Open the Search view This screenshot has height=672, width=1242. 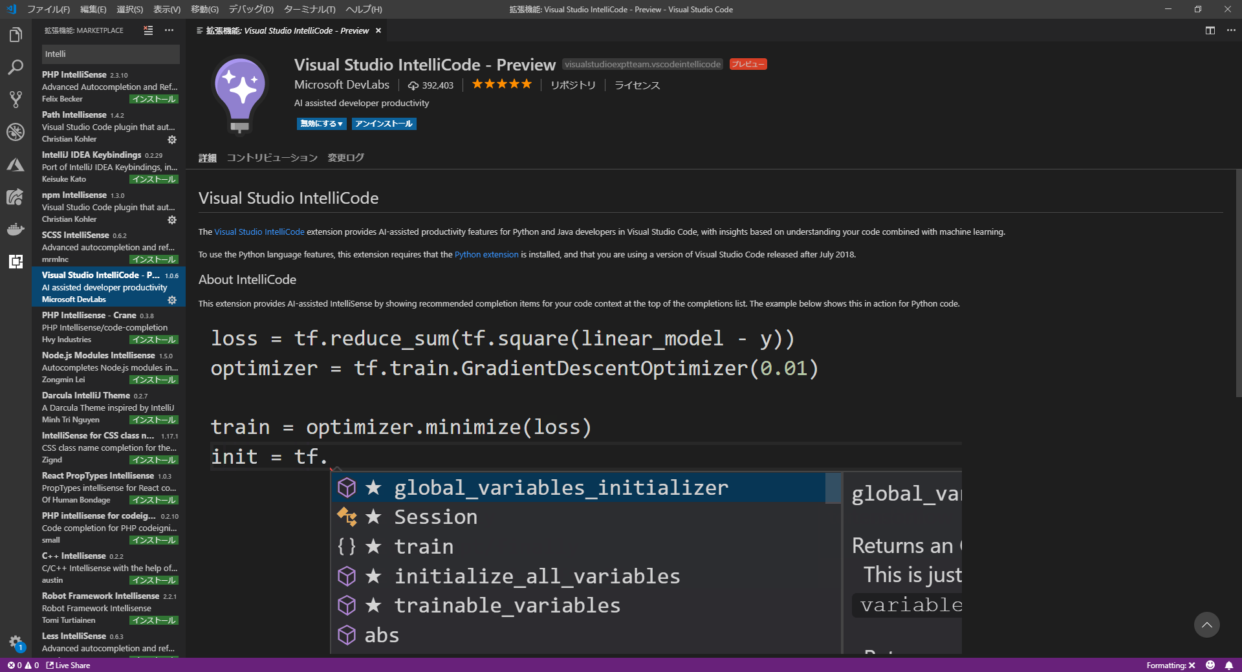tap(16, 67)
